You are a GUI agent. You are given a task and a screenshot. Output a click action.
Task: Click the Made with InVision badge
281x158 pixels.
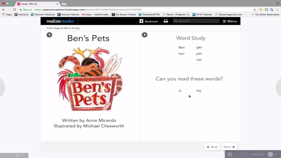point(14,155)
